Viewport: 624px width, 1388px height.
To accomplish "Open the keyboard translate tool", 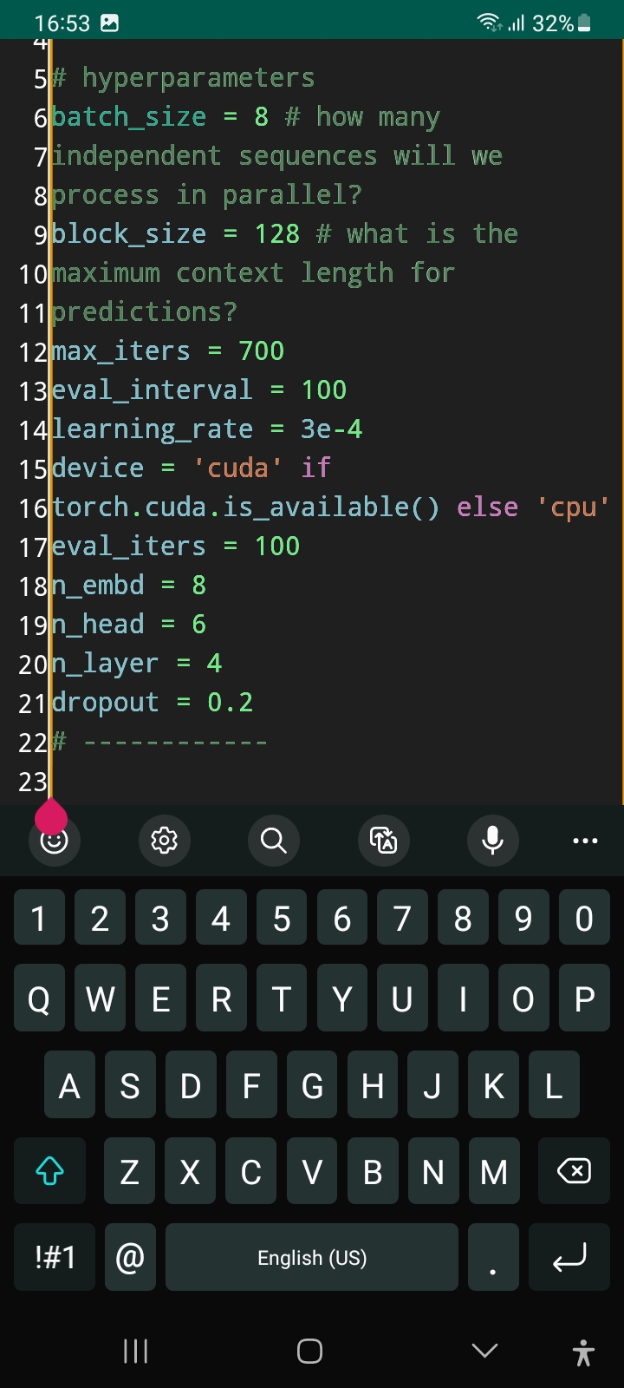I will pos(383,841).
